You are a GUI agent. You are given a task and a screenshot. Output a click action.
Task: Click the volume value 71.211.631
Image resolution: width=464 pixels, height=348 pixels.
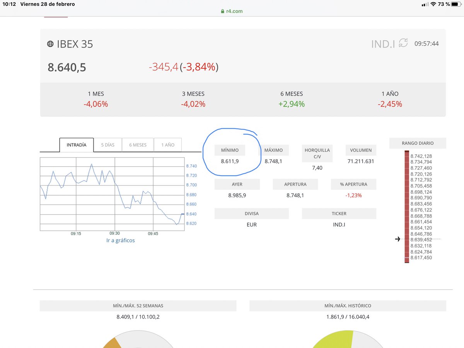coord(361,161)
